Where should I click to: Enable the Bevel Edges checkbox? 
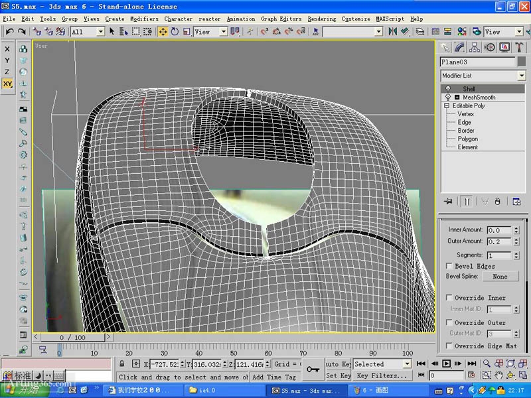(449, 265)
